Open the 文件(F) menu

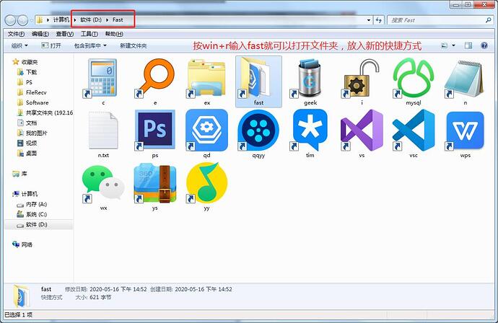[16, 34]
